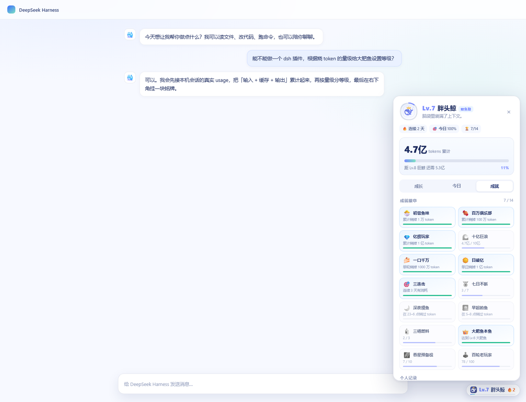Click the 在 5–8 点烧过 token text
The width and height of the screenshot is (526, 402).
pyautogui.click(x=477, y=314)
